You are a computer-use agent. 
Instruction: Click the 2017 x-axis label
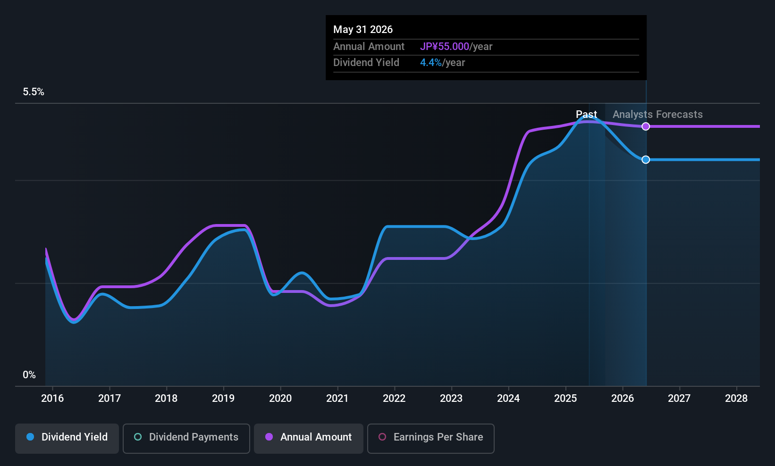click(x=110, y=399)
